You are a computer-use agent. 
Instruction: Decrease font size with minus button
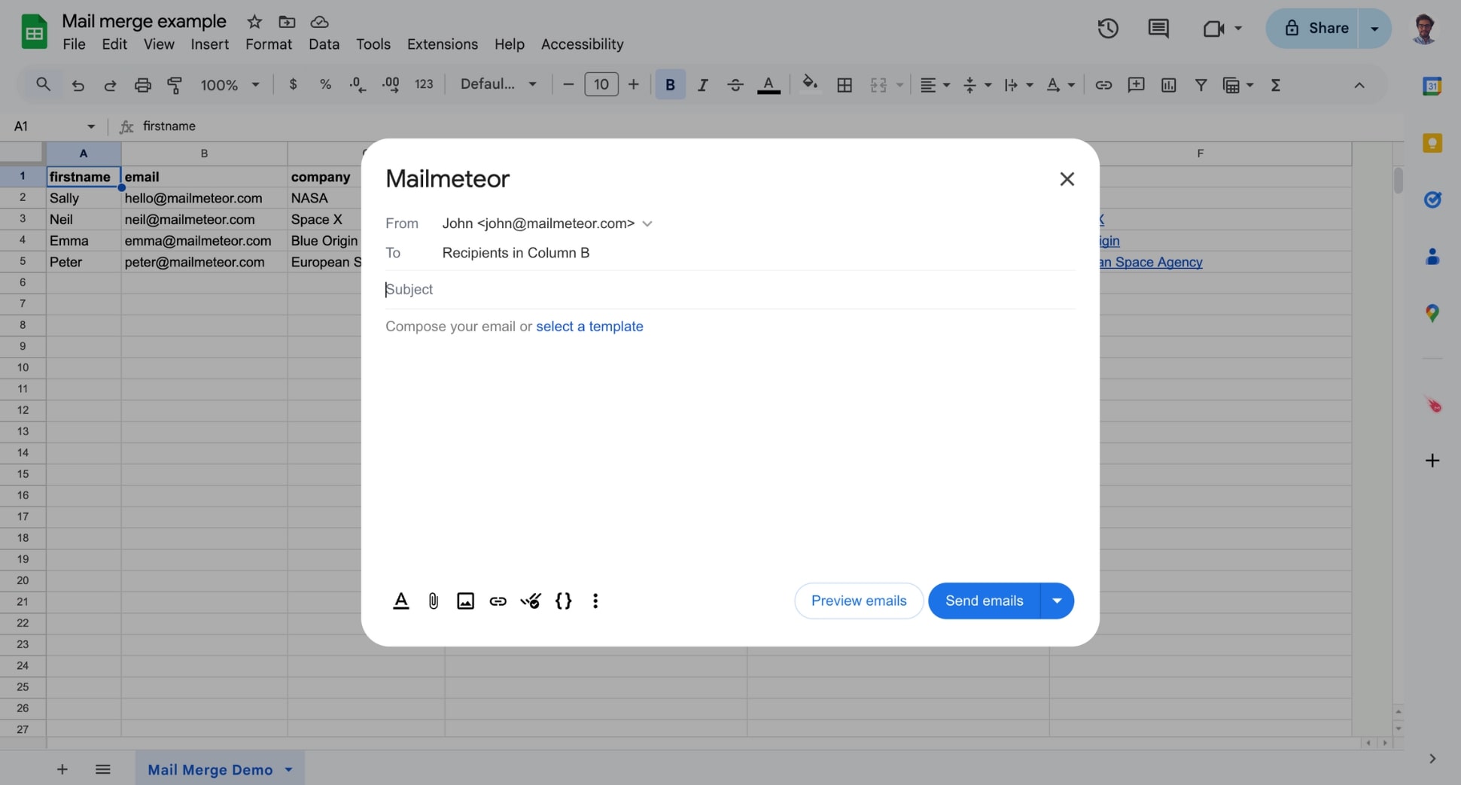click(x=568, y=84)
